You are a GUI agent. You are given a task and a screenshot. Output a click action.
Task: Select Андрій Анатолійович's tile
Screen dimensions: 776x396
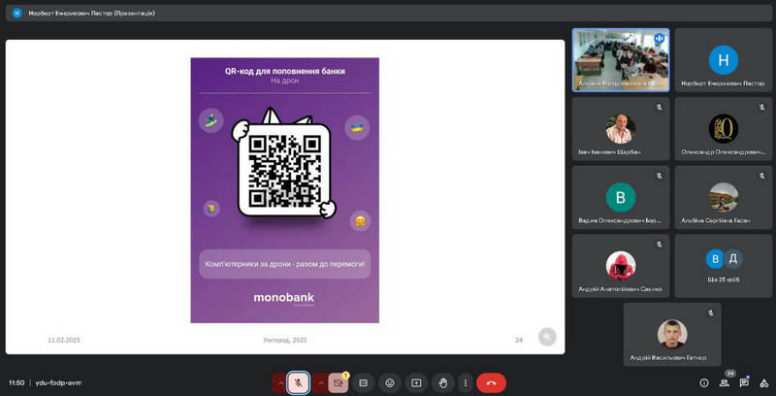point(621,266)
